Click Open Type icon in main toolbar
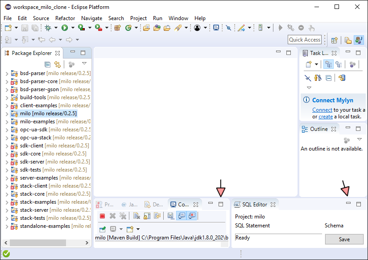Image resolution: width=368 pixels, height=260 pixels. coord(146,28)
